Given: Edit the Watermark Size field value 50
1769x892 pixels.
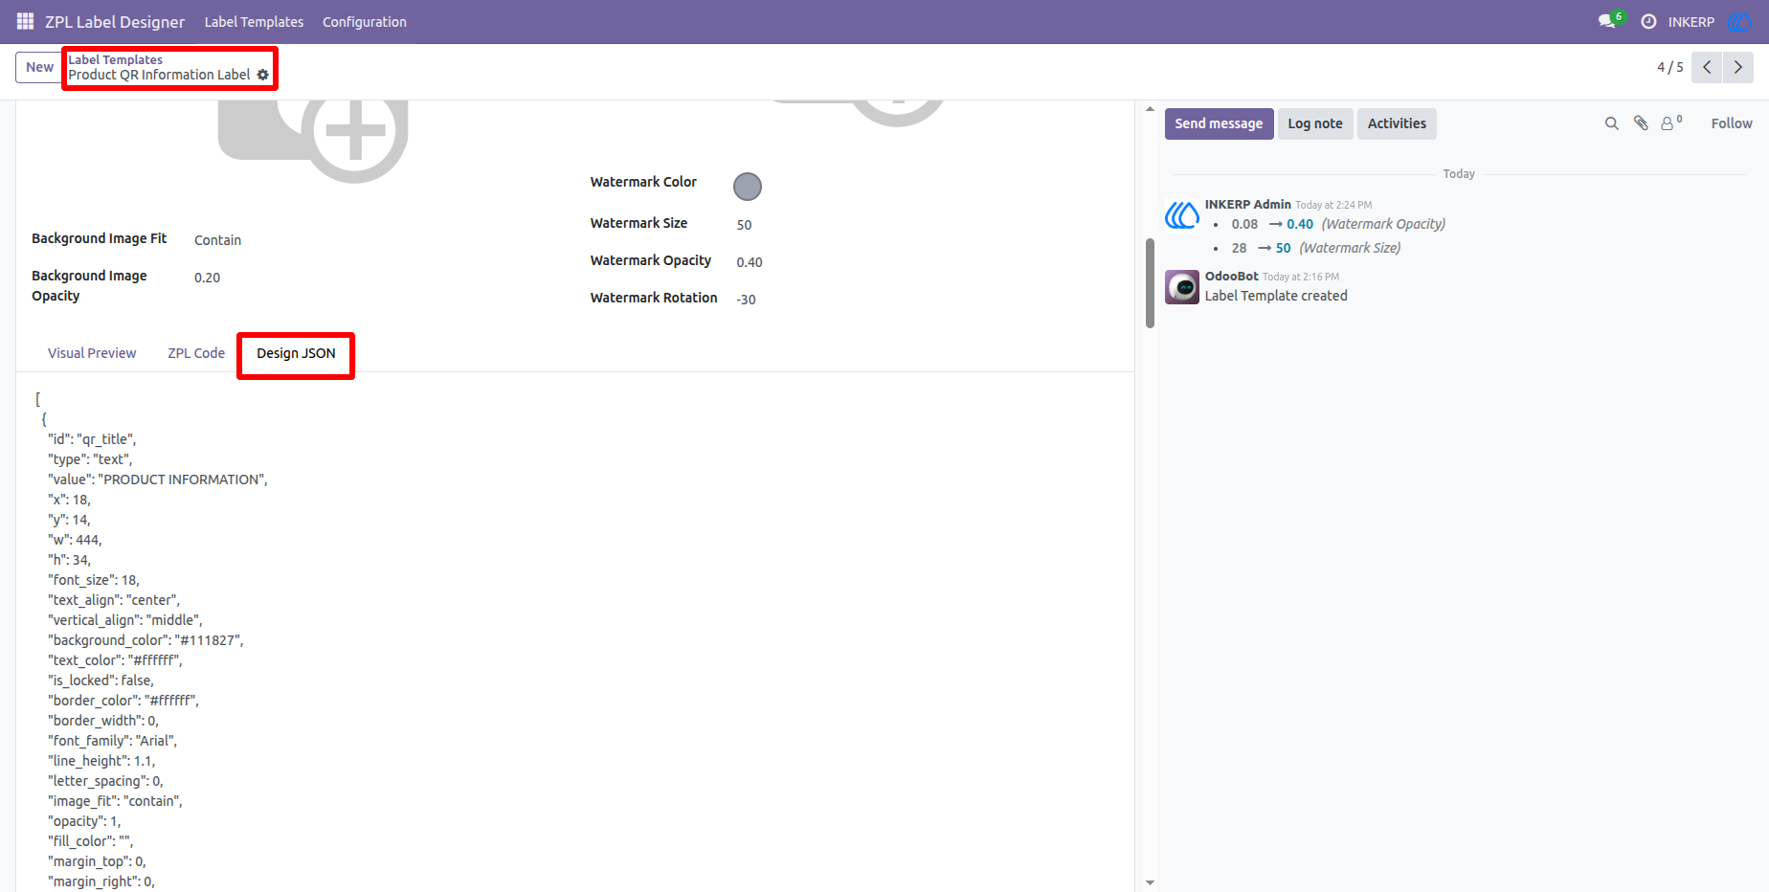Looking at the screenshot, I should [744, 225].
